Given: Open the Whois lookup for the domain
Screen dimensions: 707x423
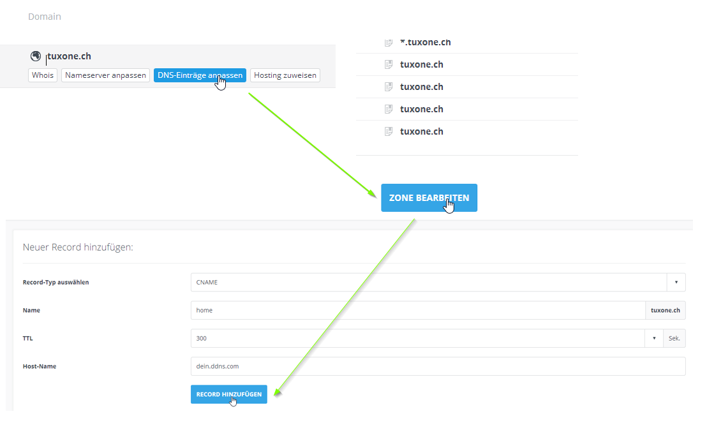Looking at the screenshot, I should [x=43, y=75].
